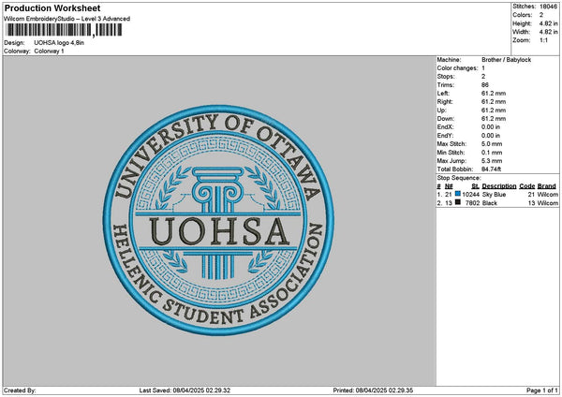Click the Max Jump value 5.3 mm
The width and height of the screenshot is (562, 397).
(492, 161)
